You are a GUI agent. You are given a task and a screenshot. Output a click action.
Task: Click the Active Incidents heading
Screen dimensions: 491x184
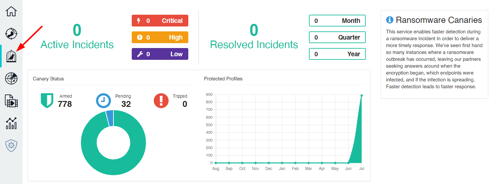point(77,44)
